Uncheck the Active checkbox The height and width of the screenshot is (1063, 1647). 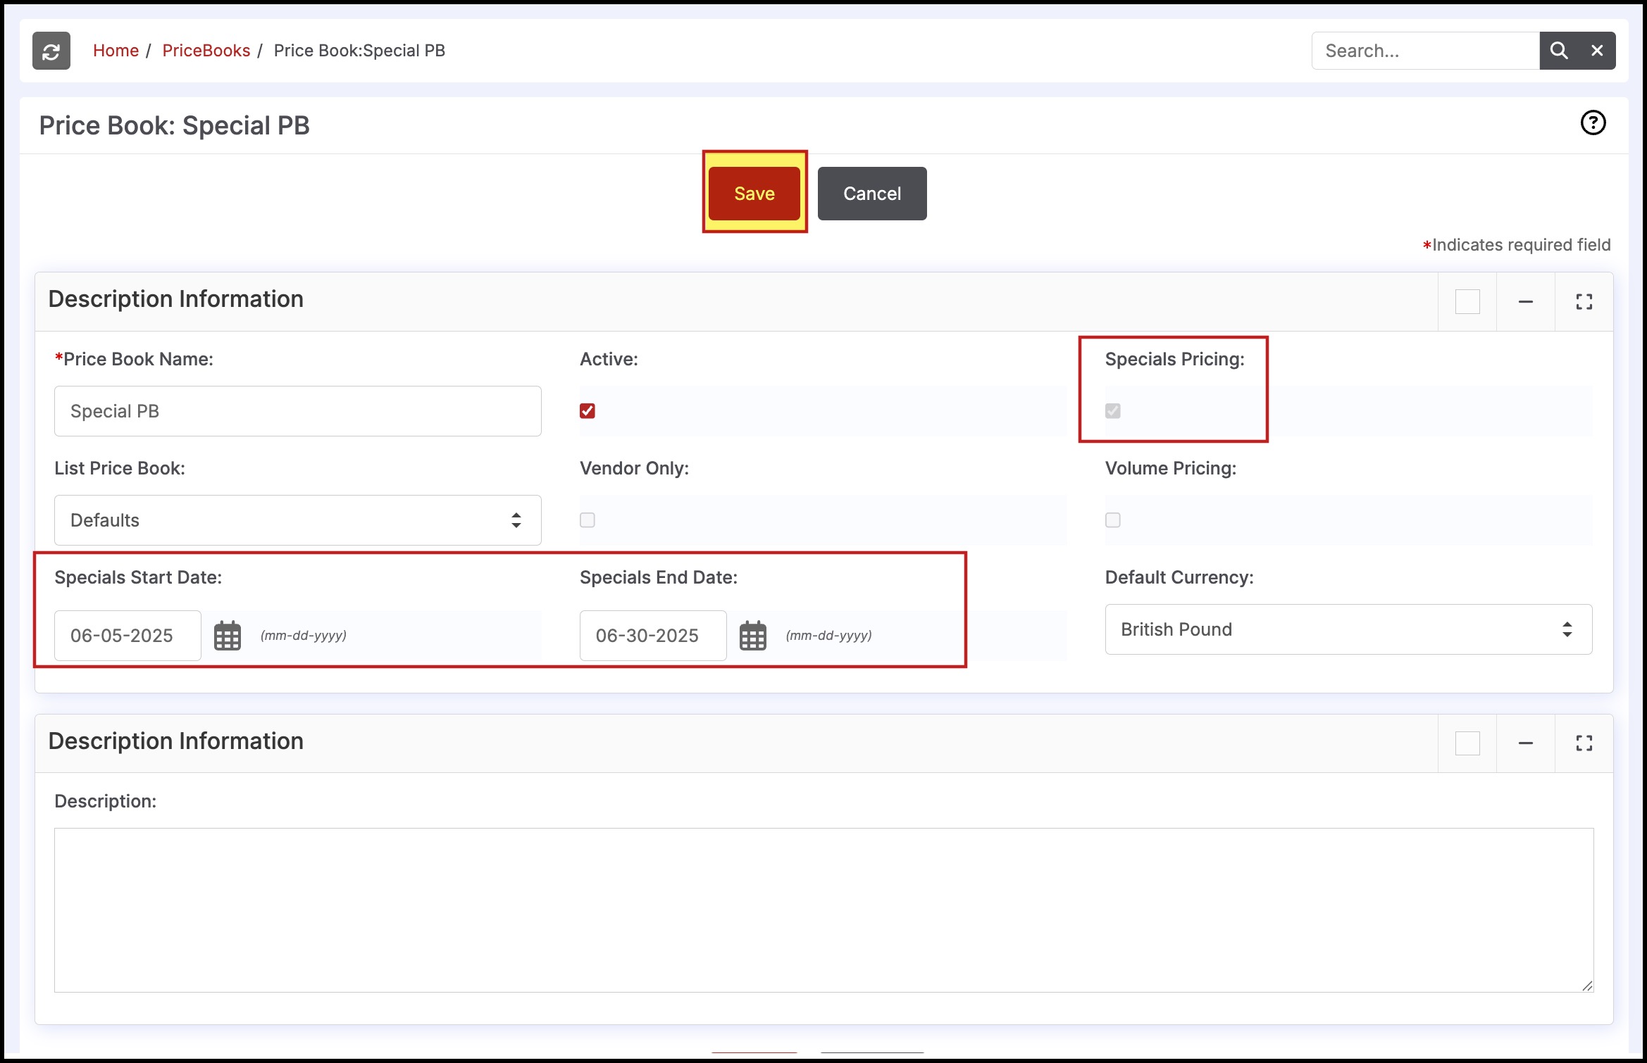(587, 411)
